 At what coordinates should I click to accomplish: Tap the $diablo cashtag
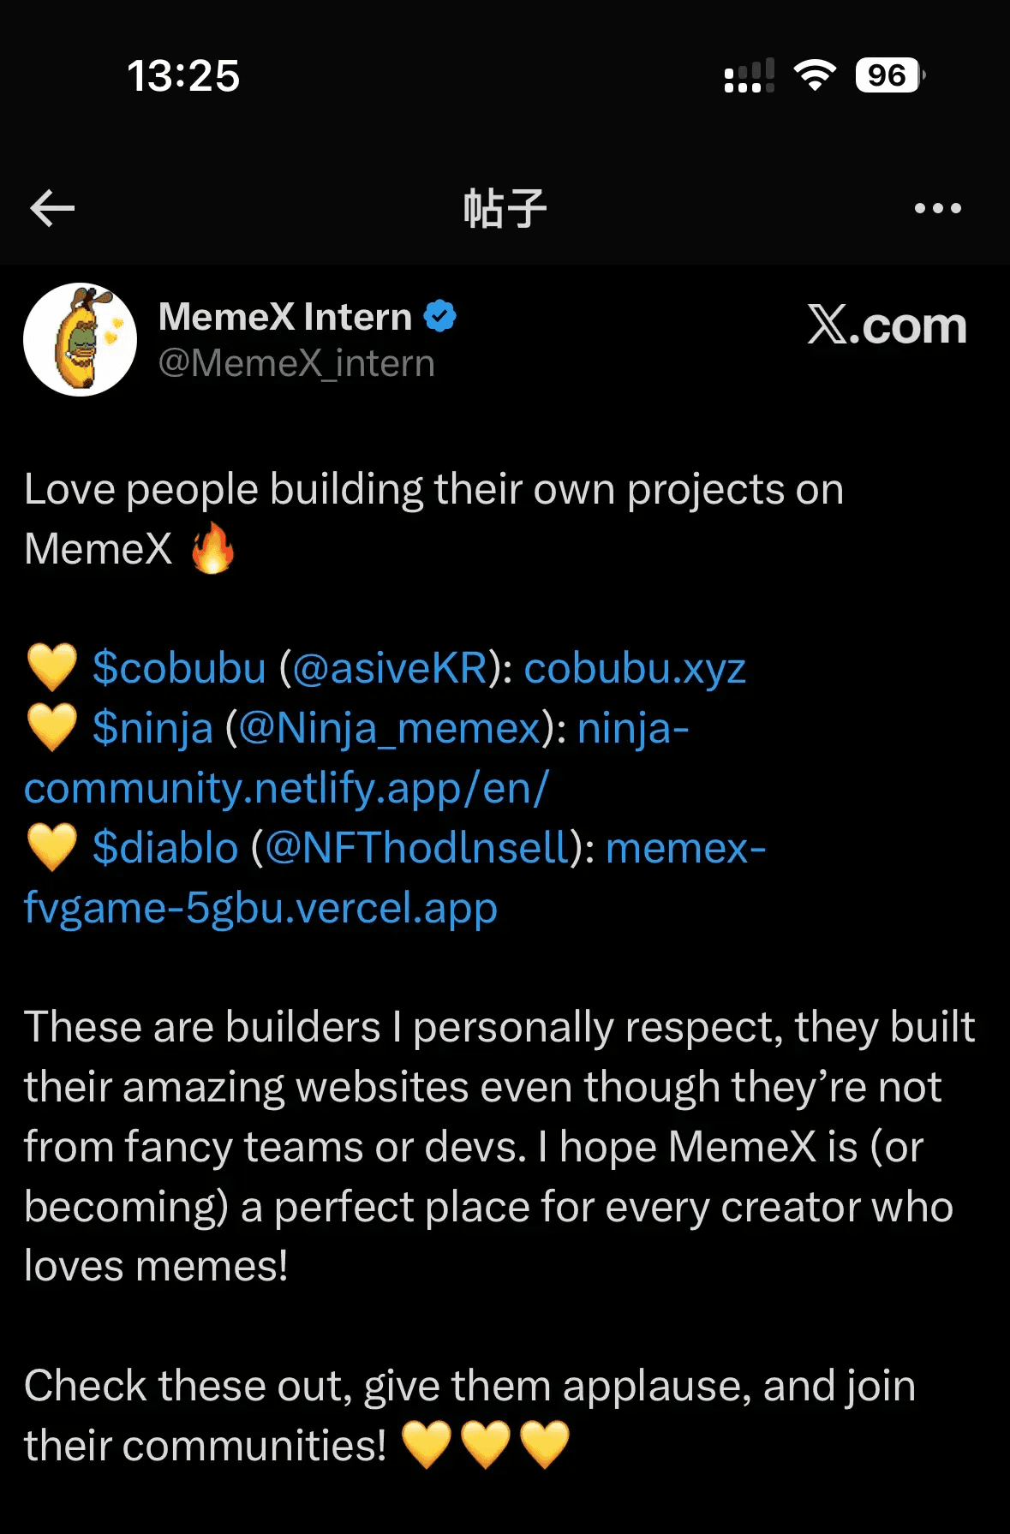point(165,848)
